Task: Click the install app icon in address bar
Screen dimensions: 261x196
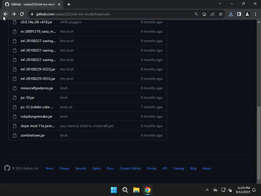Action: coord(204,14)
